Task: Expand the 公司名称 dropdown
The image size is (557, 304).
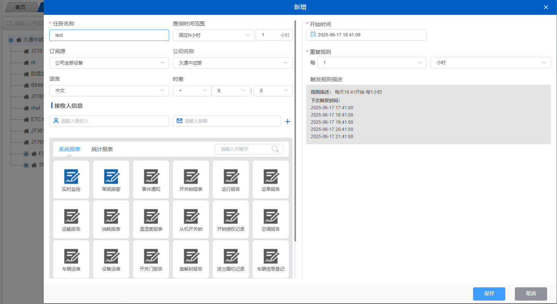Action: [233, 63]
